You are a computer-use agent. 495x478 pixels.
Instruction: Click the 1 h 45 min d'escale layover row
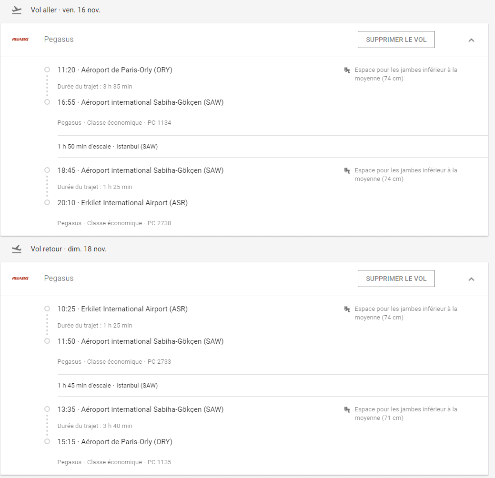pos(108,386)
